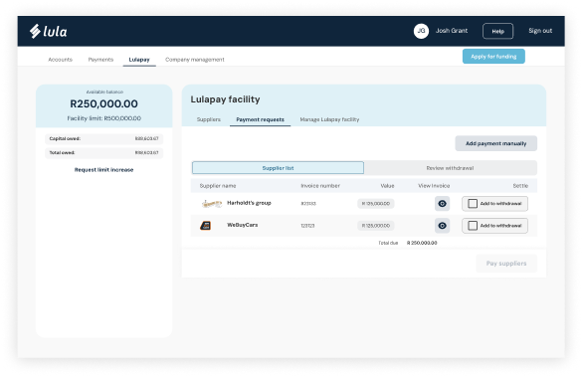View invoice for WeBuyCars

[442, 226]
